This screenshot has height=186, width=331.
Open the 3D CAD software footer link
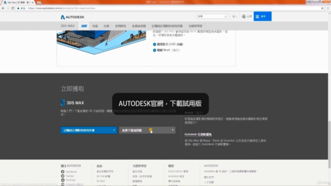103,176
